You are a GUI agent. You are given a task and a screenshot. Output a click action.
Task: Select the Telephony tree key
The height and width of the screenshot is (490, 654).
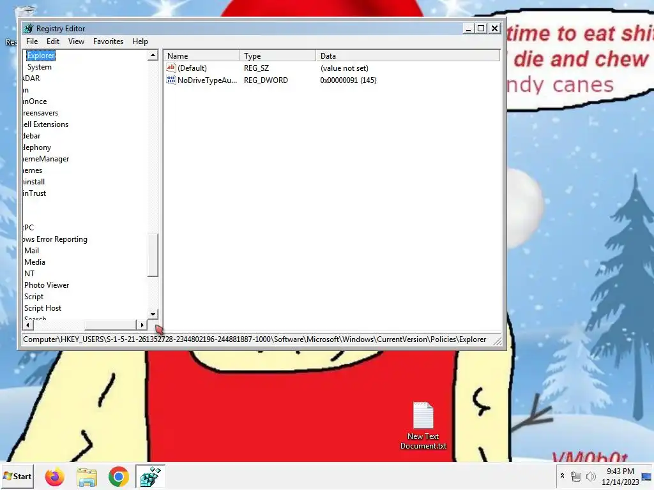(36, 147)
